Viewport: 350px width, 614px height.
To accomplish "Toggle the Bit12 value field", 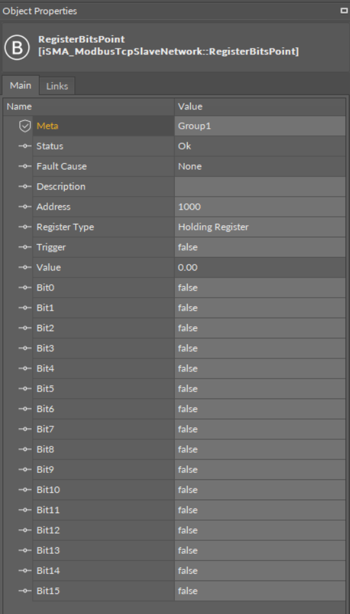I will [260, 530].
